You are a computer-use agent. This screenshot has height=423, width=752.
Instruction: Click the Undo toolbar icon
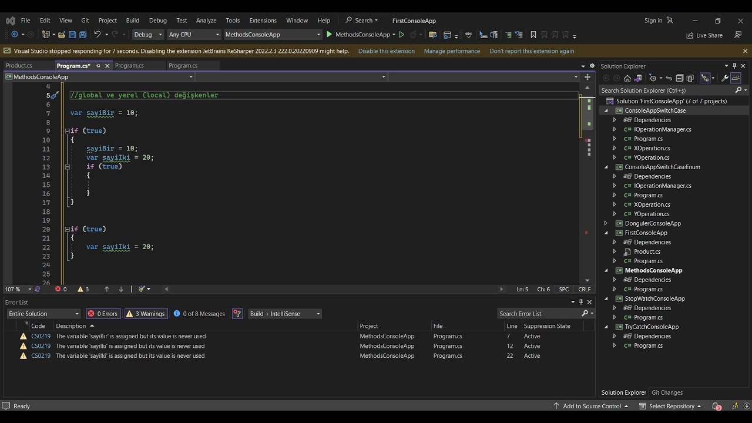click(98, 35)
